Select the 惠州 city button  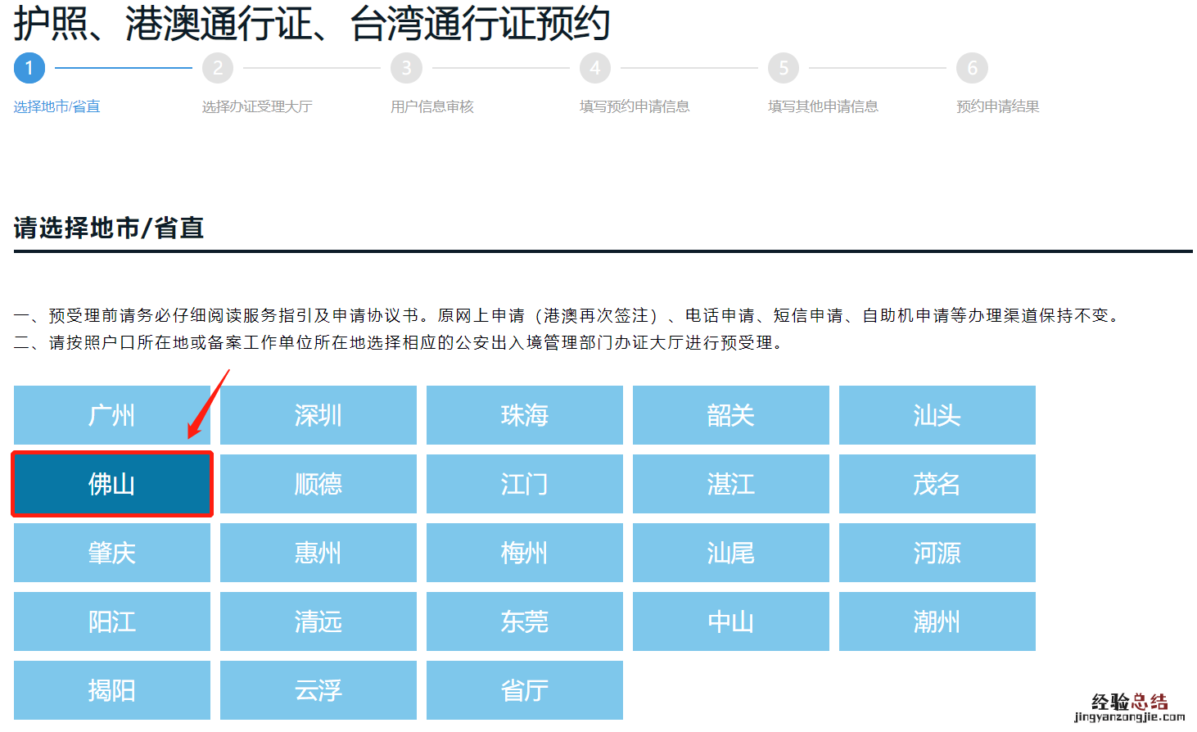pyautogui.click(x=318, y=553)
